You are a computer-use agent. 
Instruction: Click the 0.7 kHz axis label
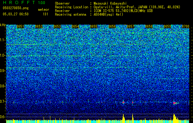(2, 101)
